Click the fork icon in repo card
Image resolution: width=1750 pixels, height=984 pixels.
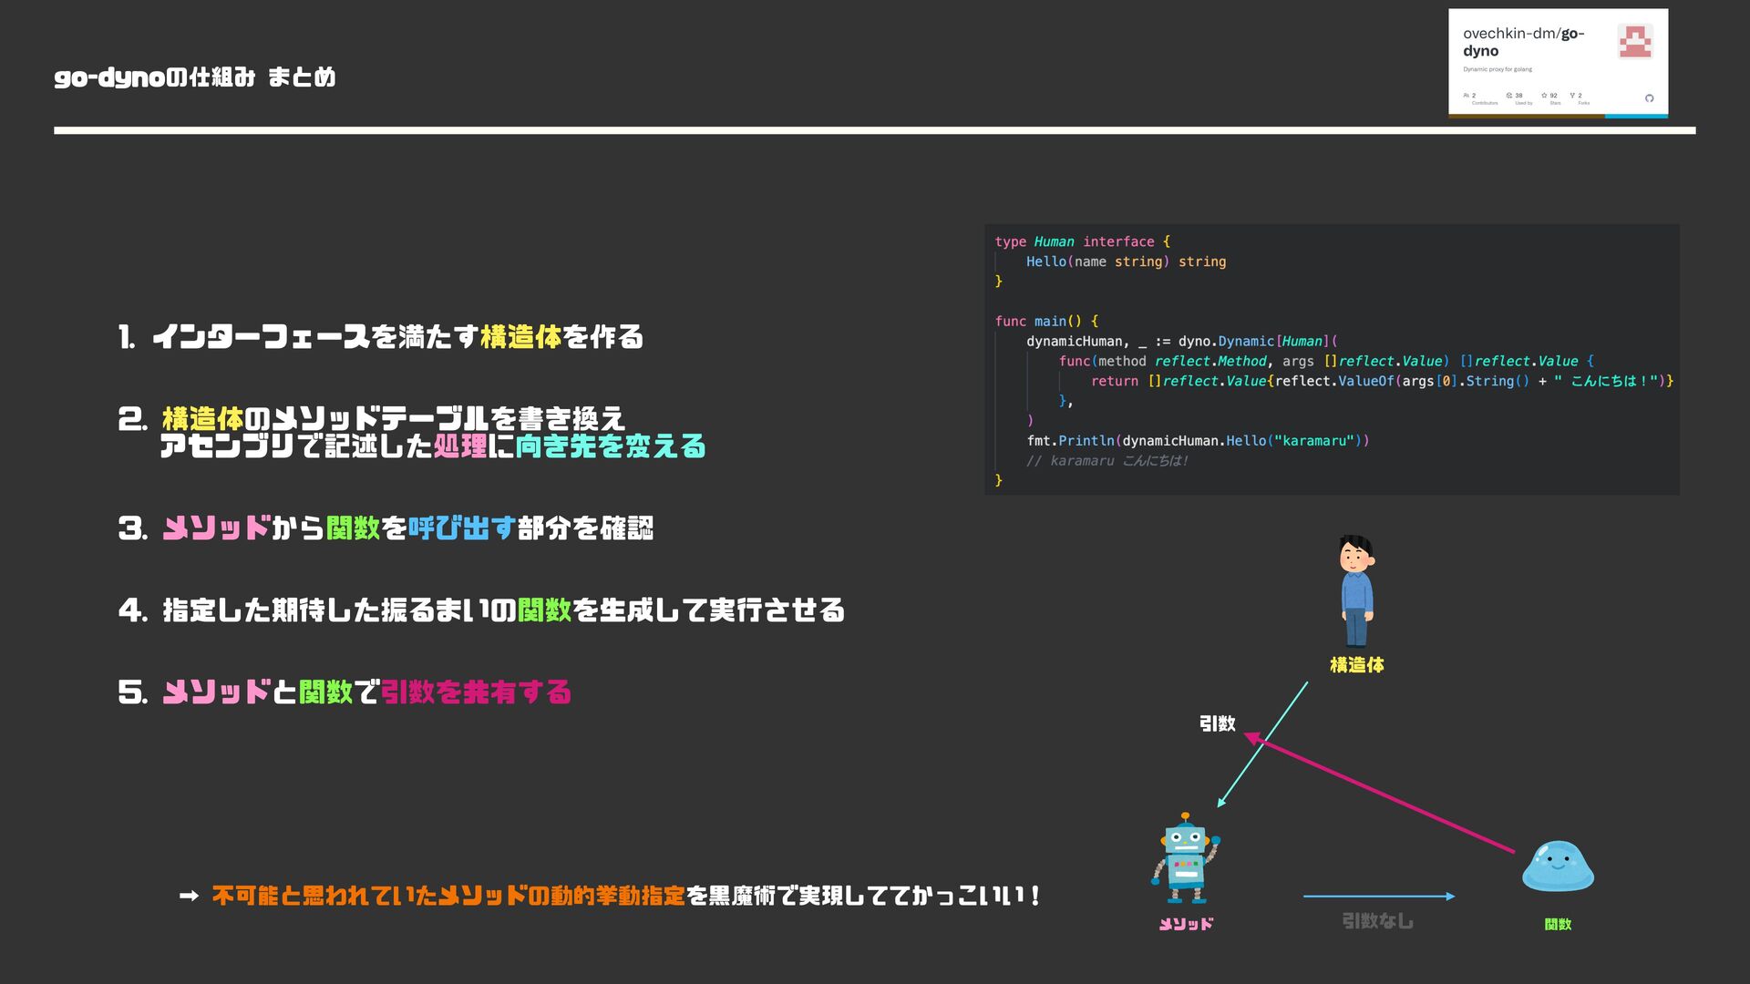(x=1572, y=95)
